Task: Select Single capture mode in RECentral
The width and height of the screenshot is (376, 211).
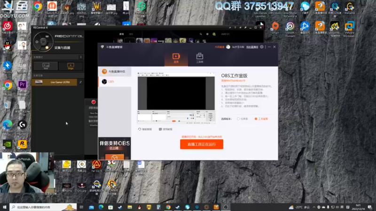Action: pyautogui.click(x=70, y=66)
